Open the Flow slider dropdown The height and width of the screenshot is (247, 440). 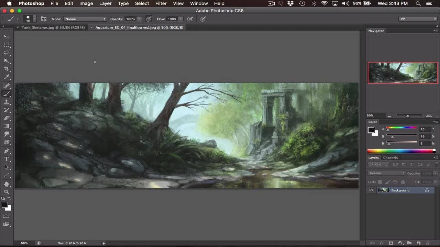click(180, 19)
